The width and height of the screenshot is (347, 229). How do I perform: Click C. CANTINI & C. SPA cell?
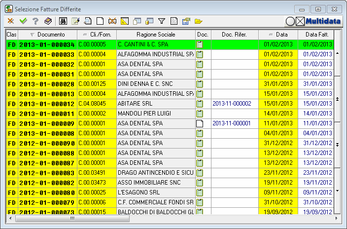click(x=156, y=44)
